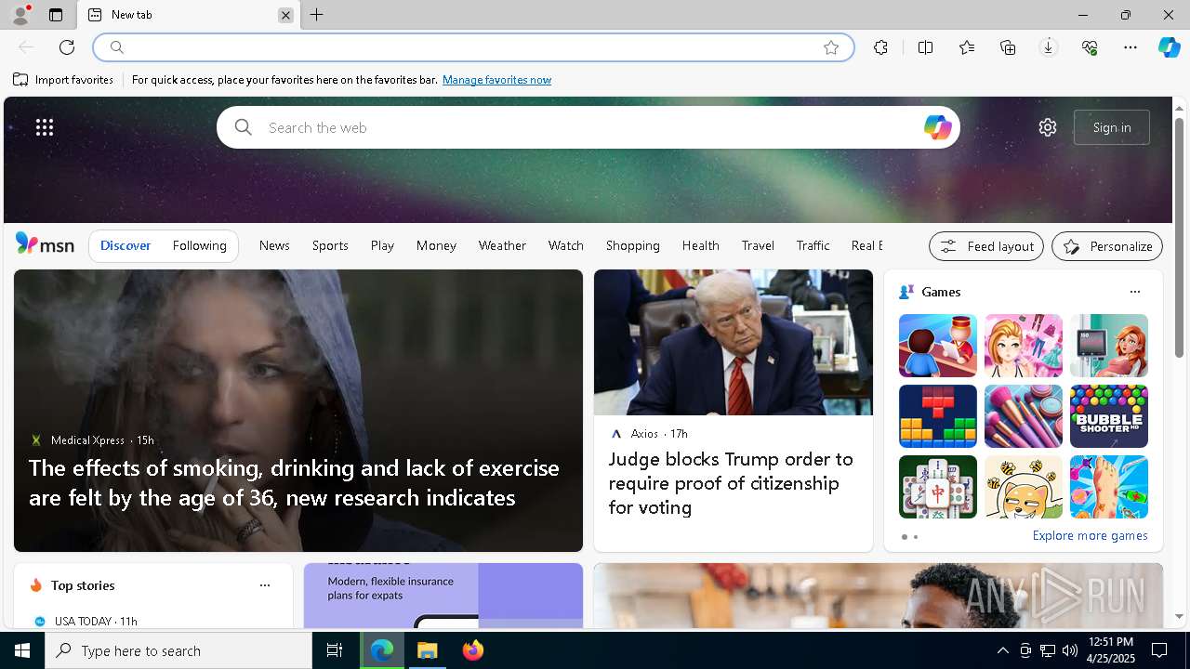This screenshot has height=669, width=1190.
Task: Click the MSN logo
Action: click(45, 244)
